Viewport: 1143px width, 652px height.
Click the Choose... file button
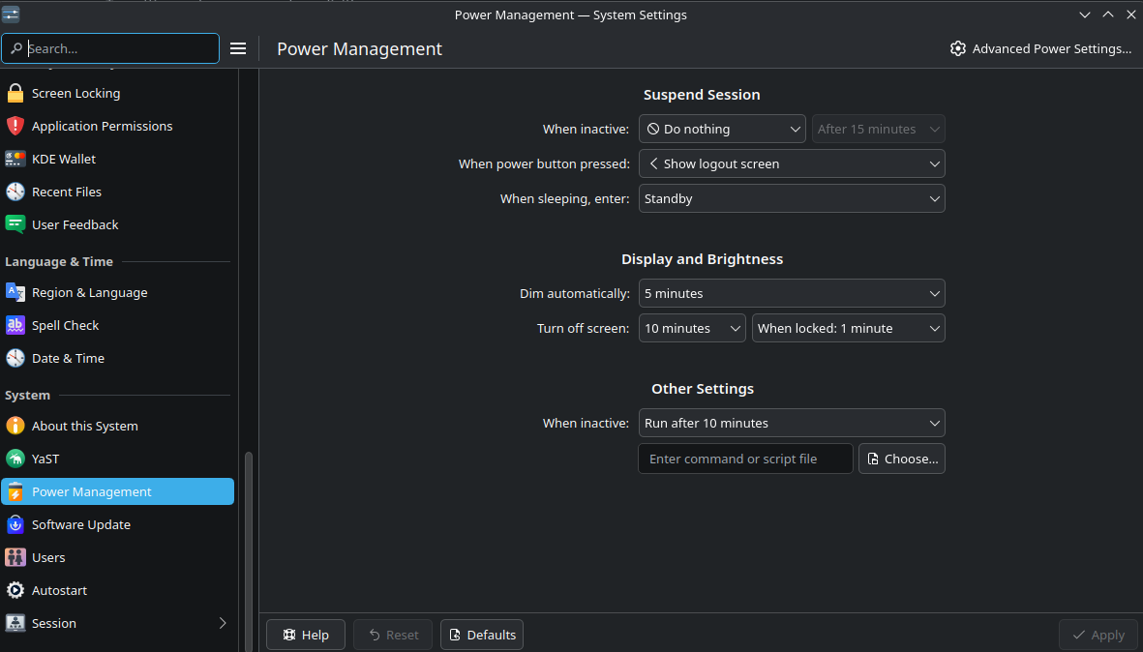(901, 459)
